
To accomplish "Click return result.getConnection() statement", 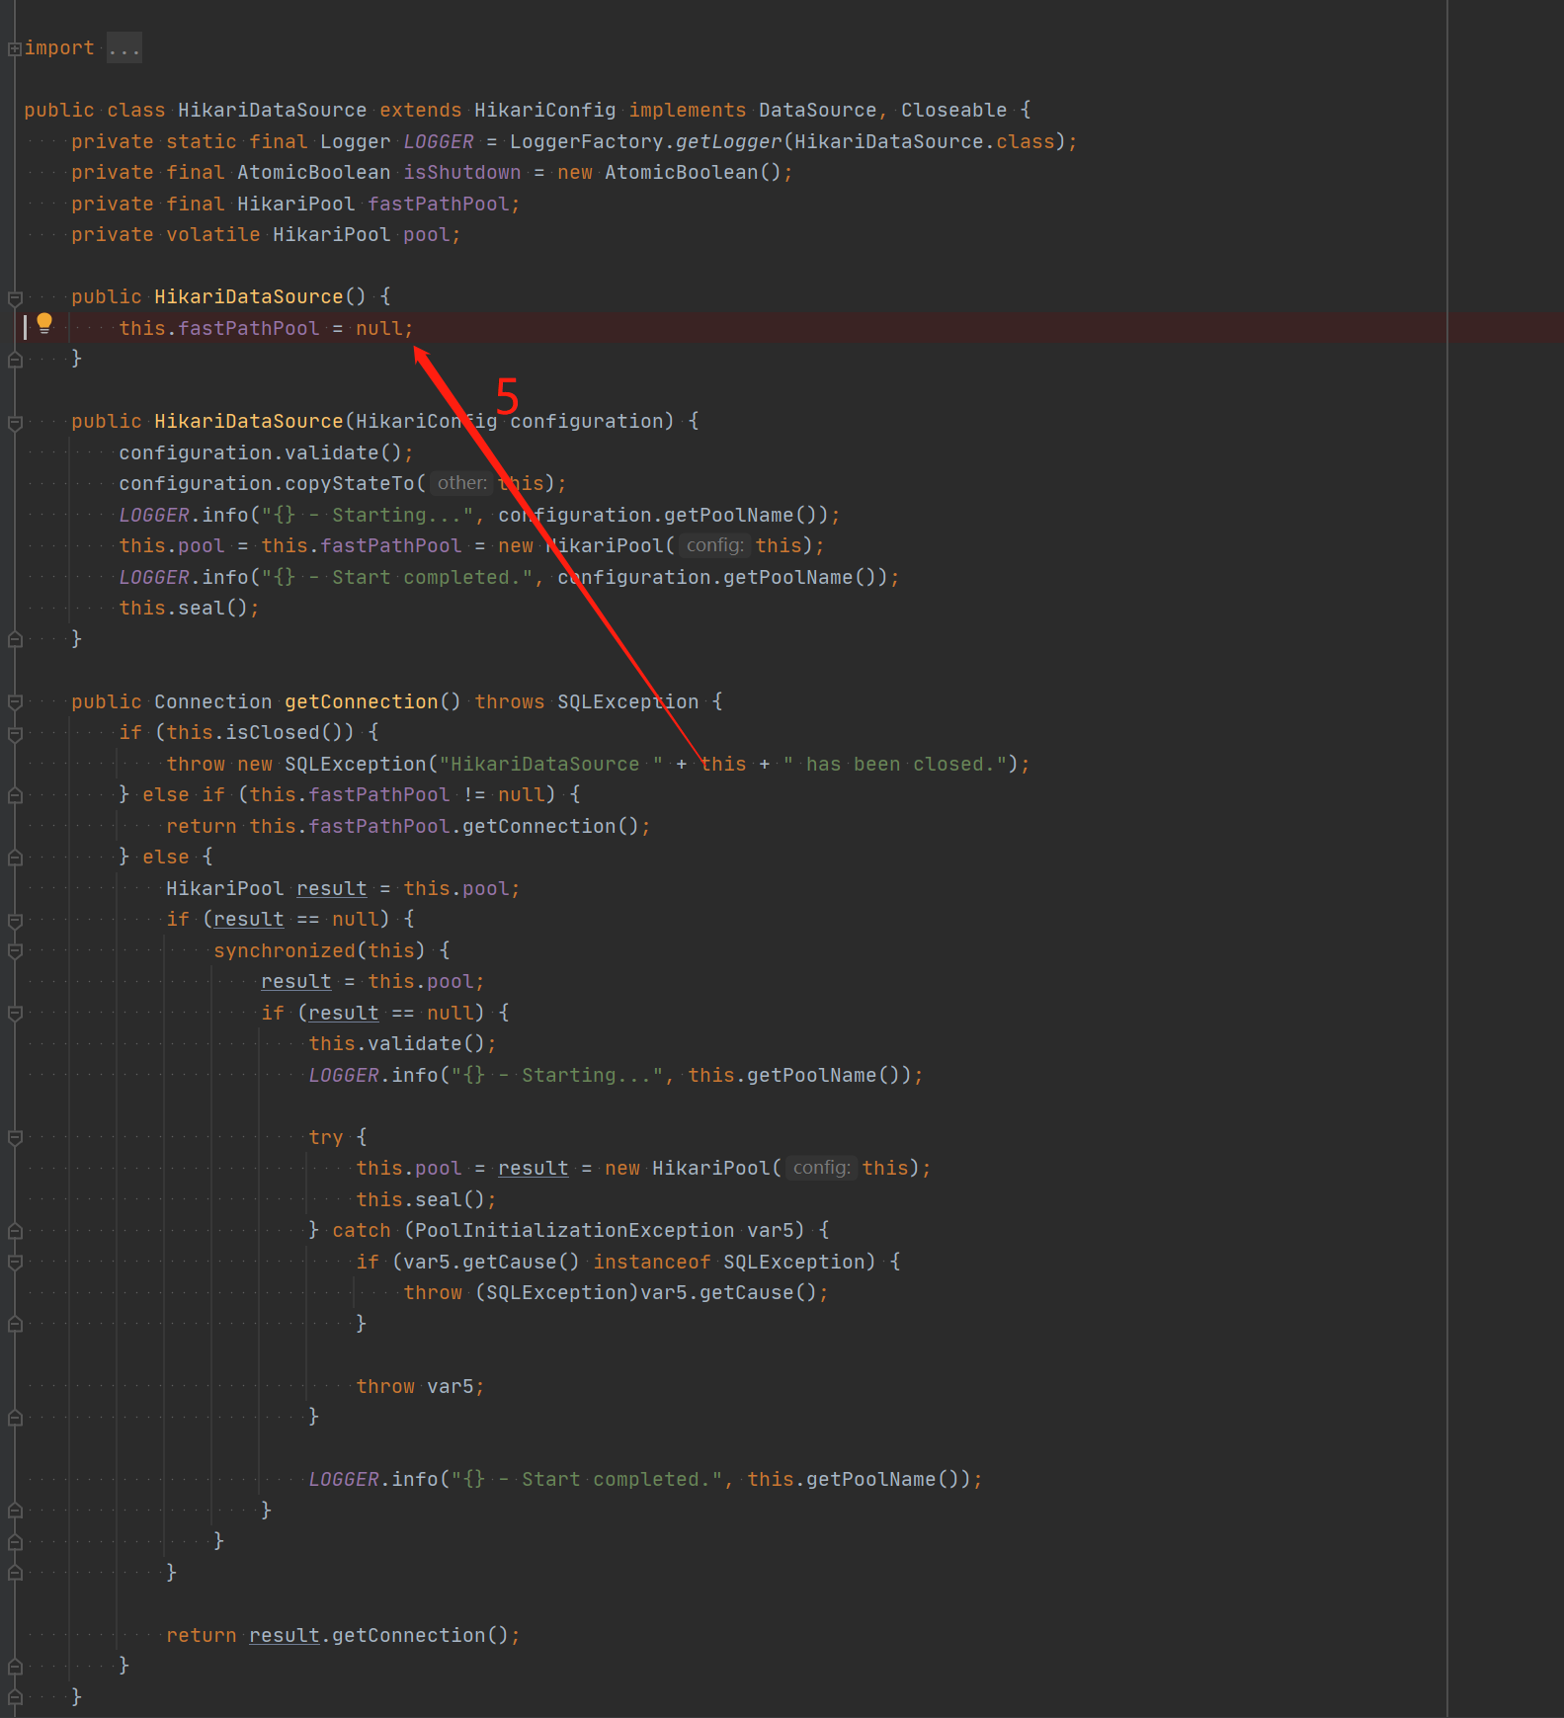I will 343,1635.
